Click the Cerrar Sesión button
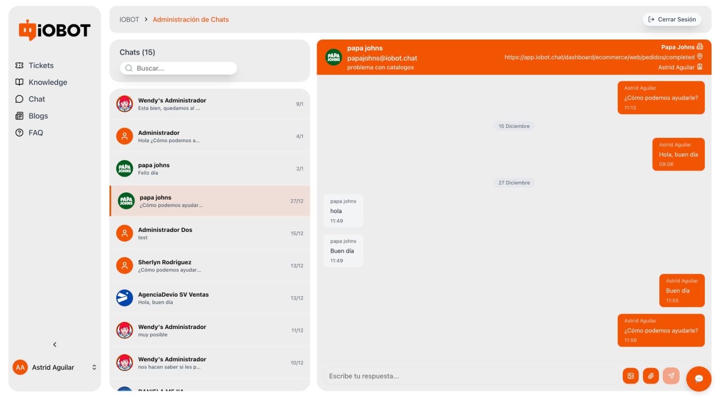The image size is (720, 400). coord(672,19)
